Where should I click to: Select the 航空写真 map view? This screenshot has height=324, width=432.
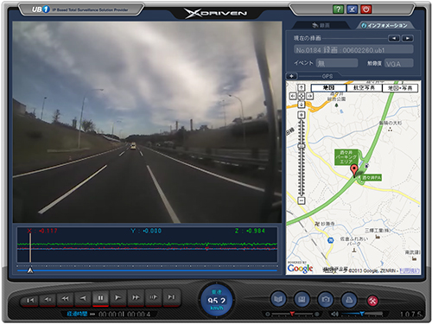pos(364,88)
